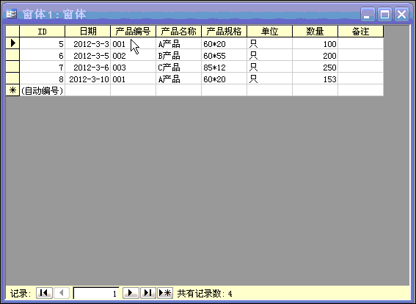Click the cell containing B产品

[178, 55]
